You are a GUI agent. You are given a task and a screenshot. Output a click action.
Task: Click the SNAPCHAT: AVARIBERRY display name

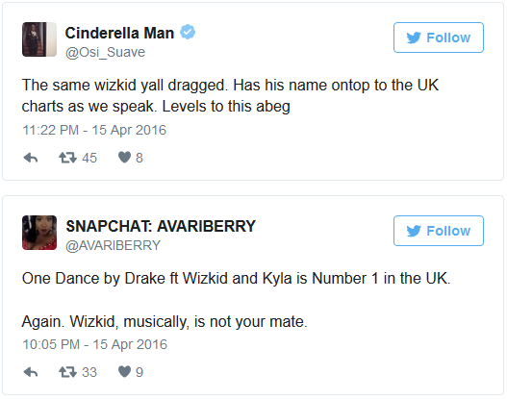[161, 226]
